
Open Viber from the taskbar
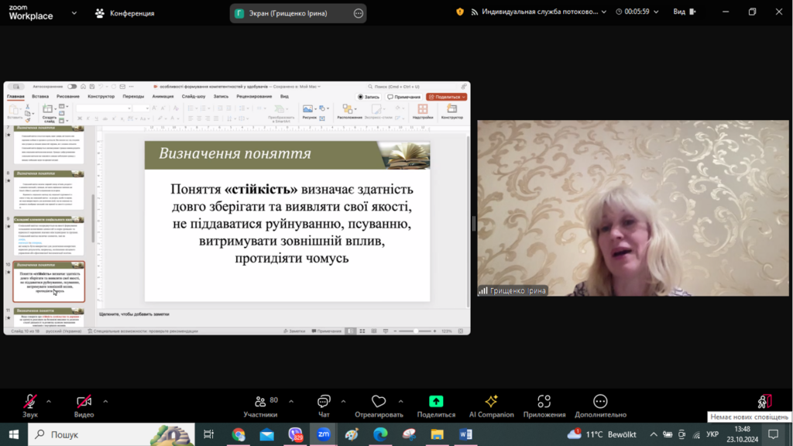[295, 434]
